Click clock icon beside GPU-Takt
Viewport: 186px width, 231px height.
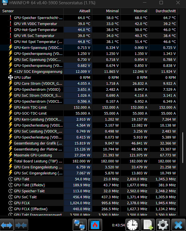click(11, 179)
